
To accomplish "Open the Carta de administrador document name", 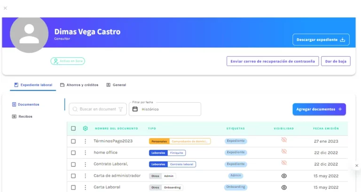I will (x=117, y=176).
